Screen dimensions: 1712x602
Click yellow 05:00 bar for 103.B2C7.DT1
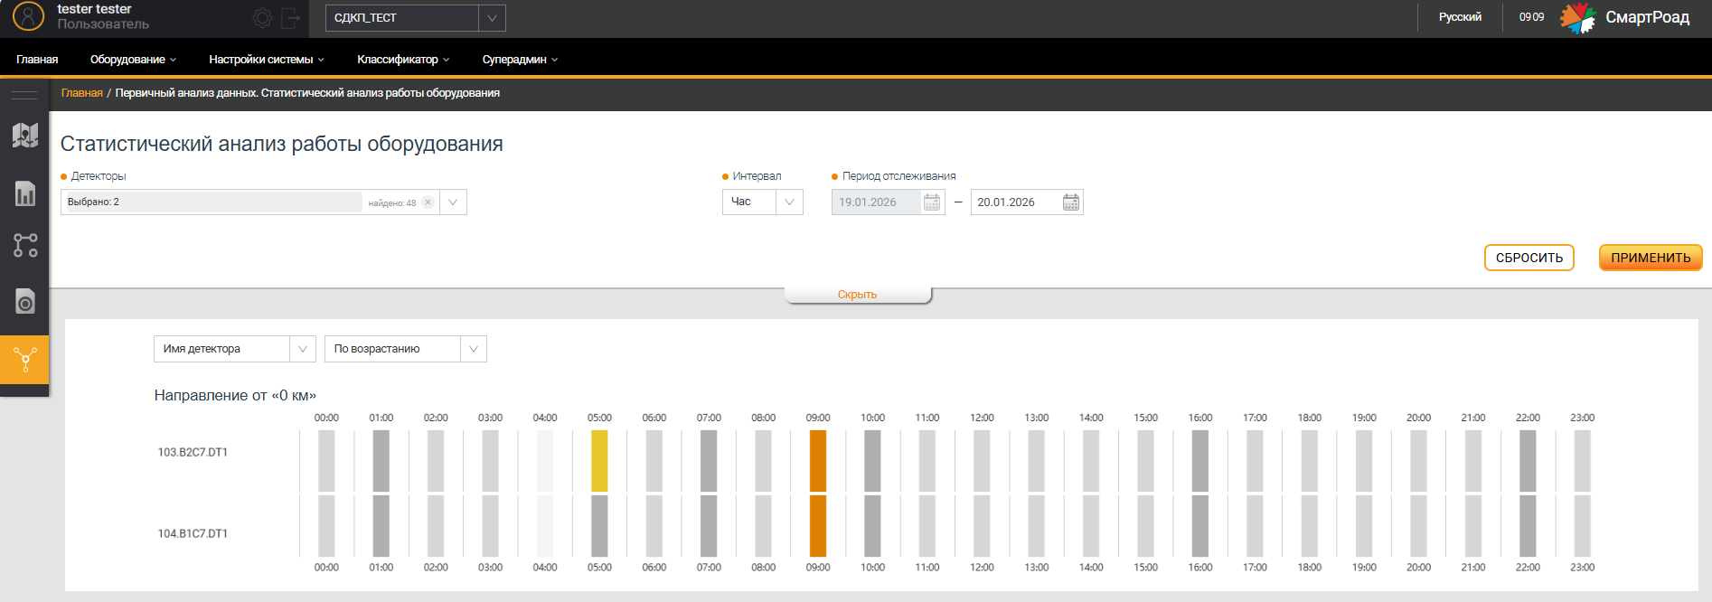[x=599, y=461]
